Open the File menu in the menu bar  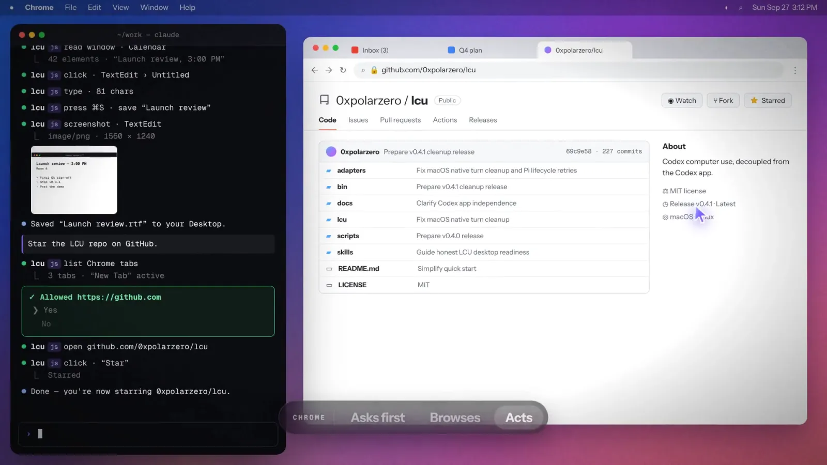(x=71, y=7)
